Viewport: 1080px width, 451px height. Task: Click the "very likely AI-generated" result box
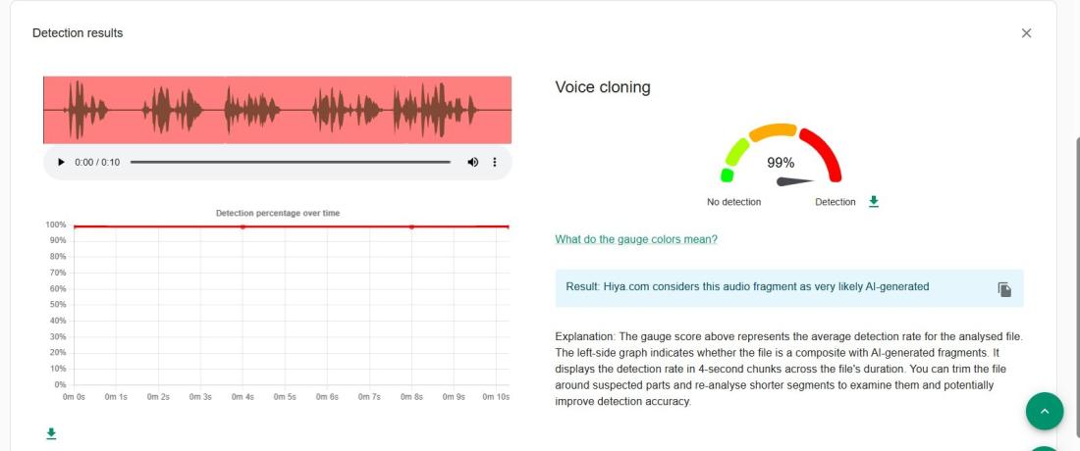766,287
